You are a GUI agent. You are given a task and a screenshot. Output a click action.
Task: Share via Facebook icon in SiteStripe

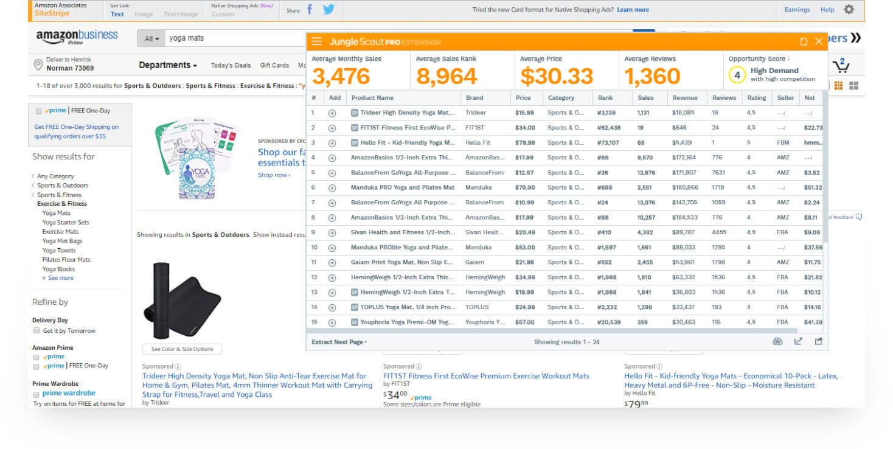pos(310,9)
